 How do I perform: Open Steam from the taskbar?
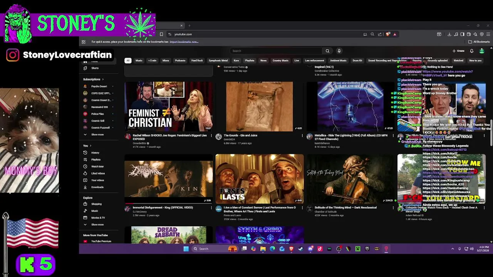click(x=301, y=249)
